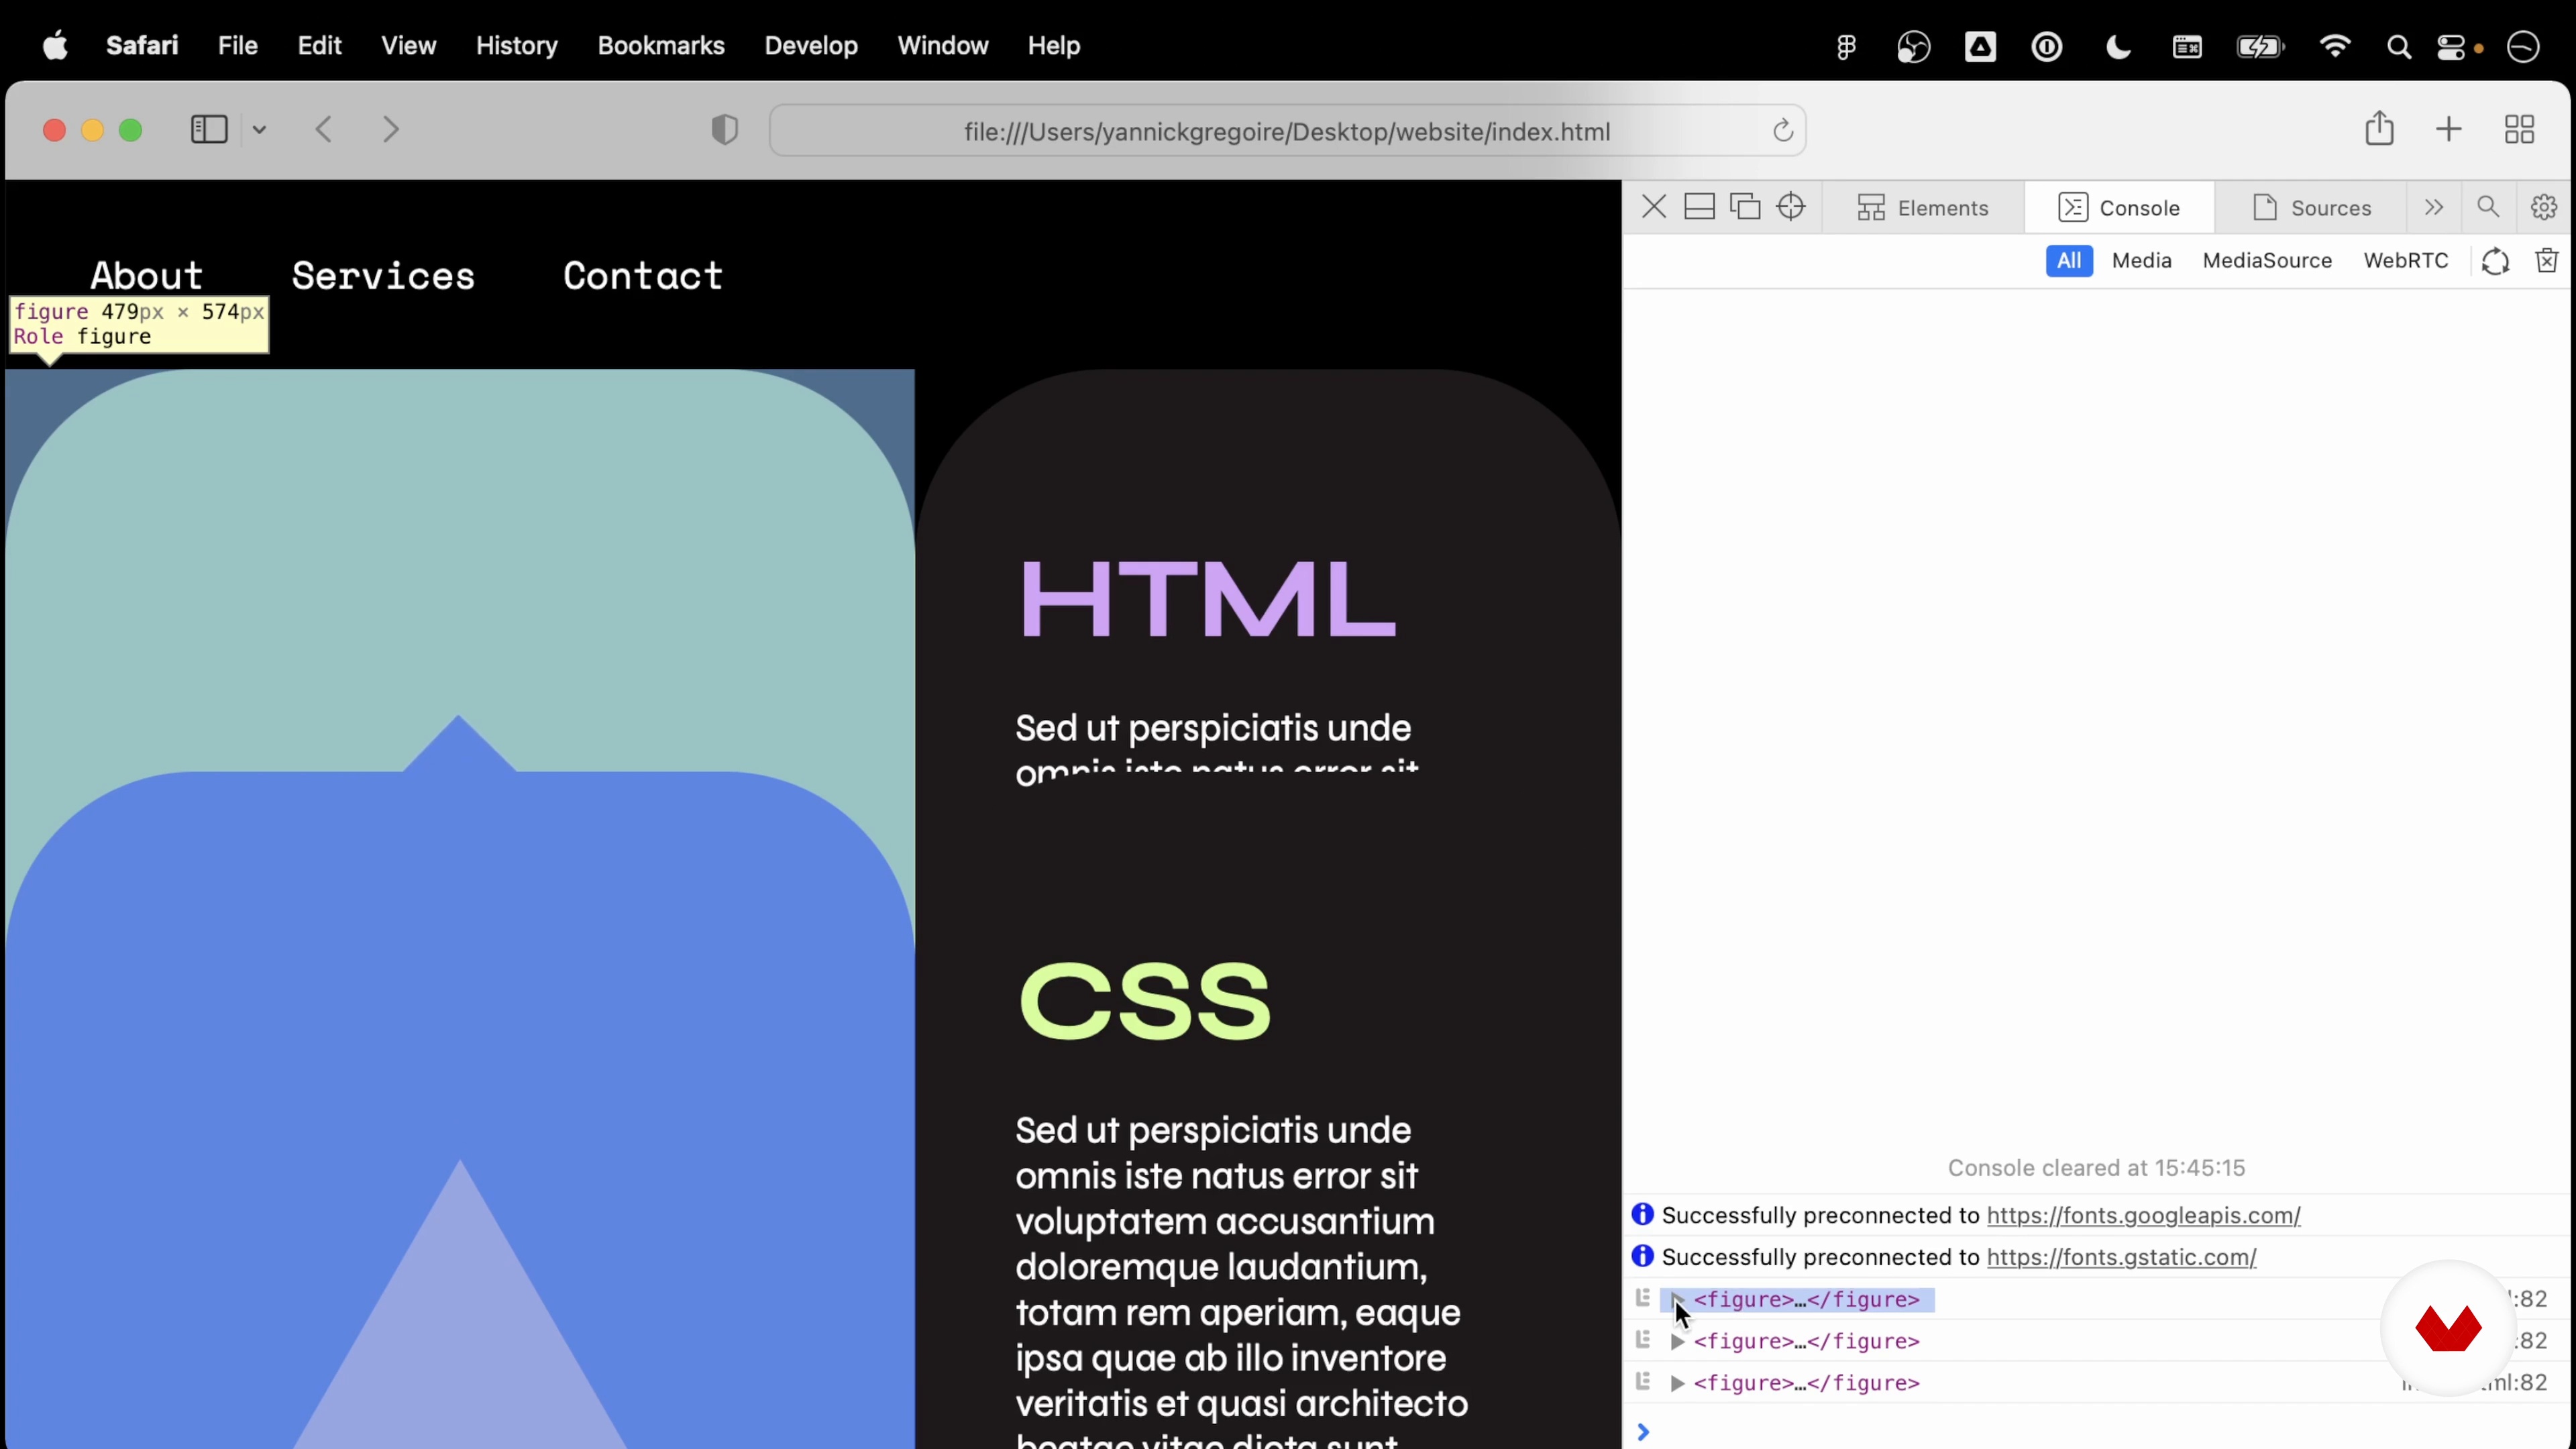Click the CSS heading on the page

click(1144, 1000)
